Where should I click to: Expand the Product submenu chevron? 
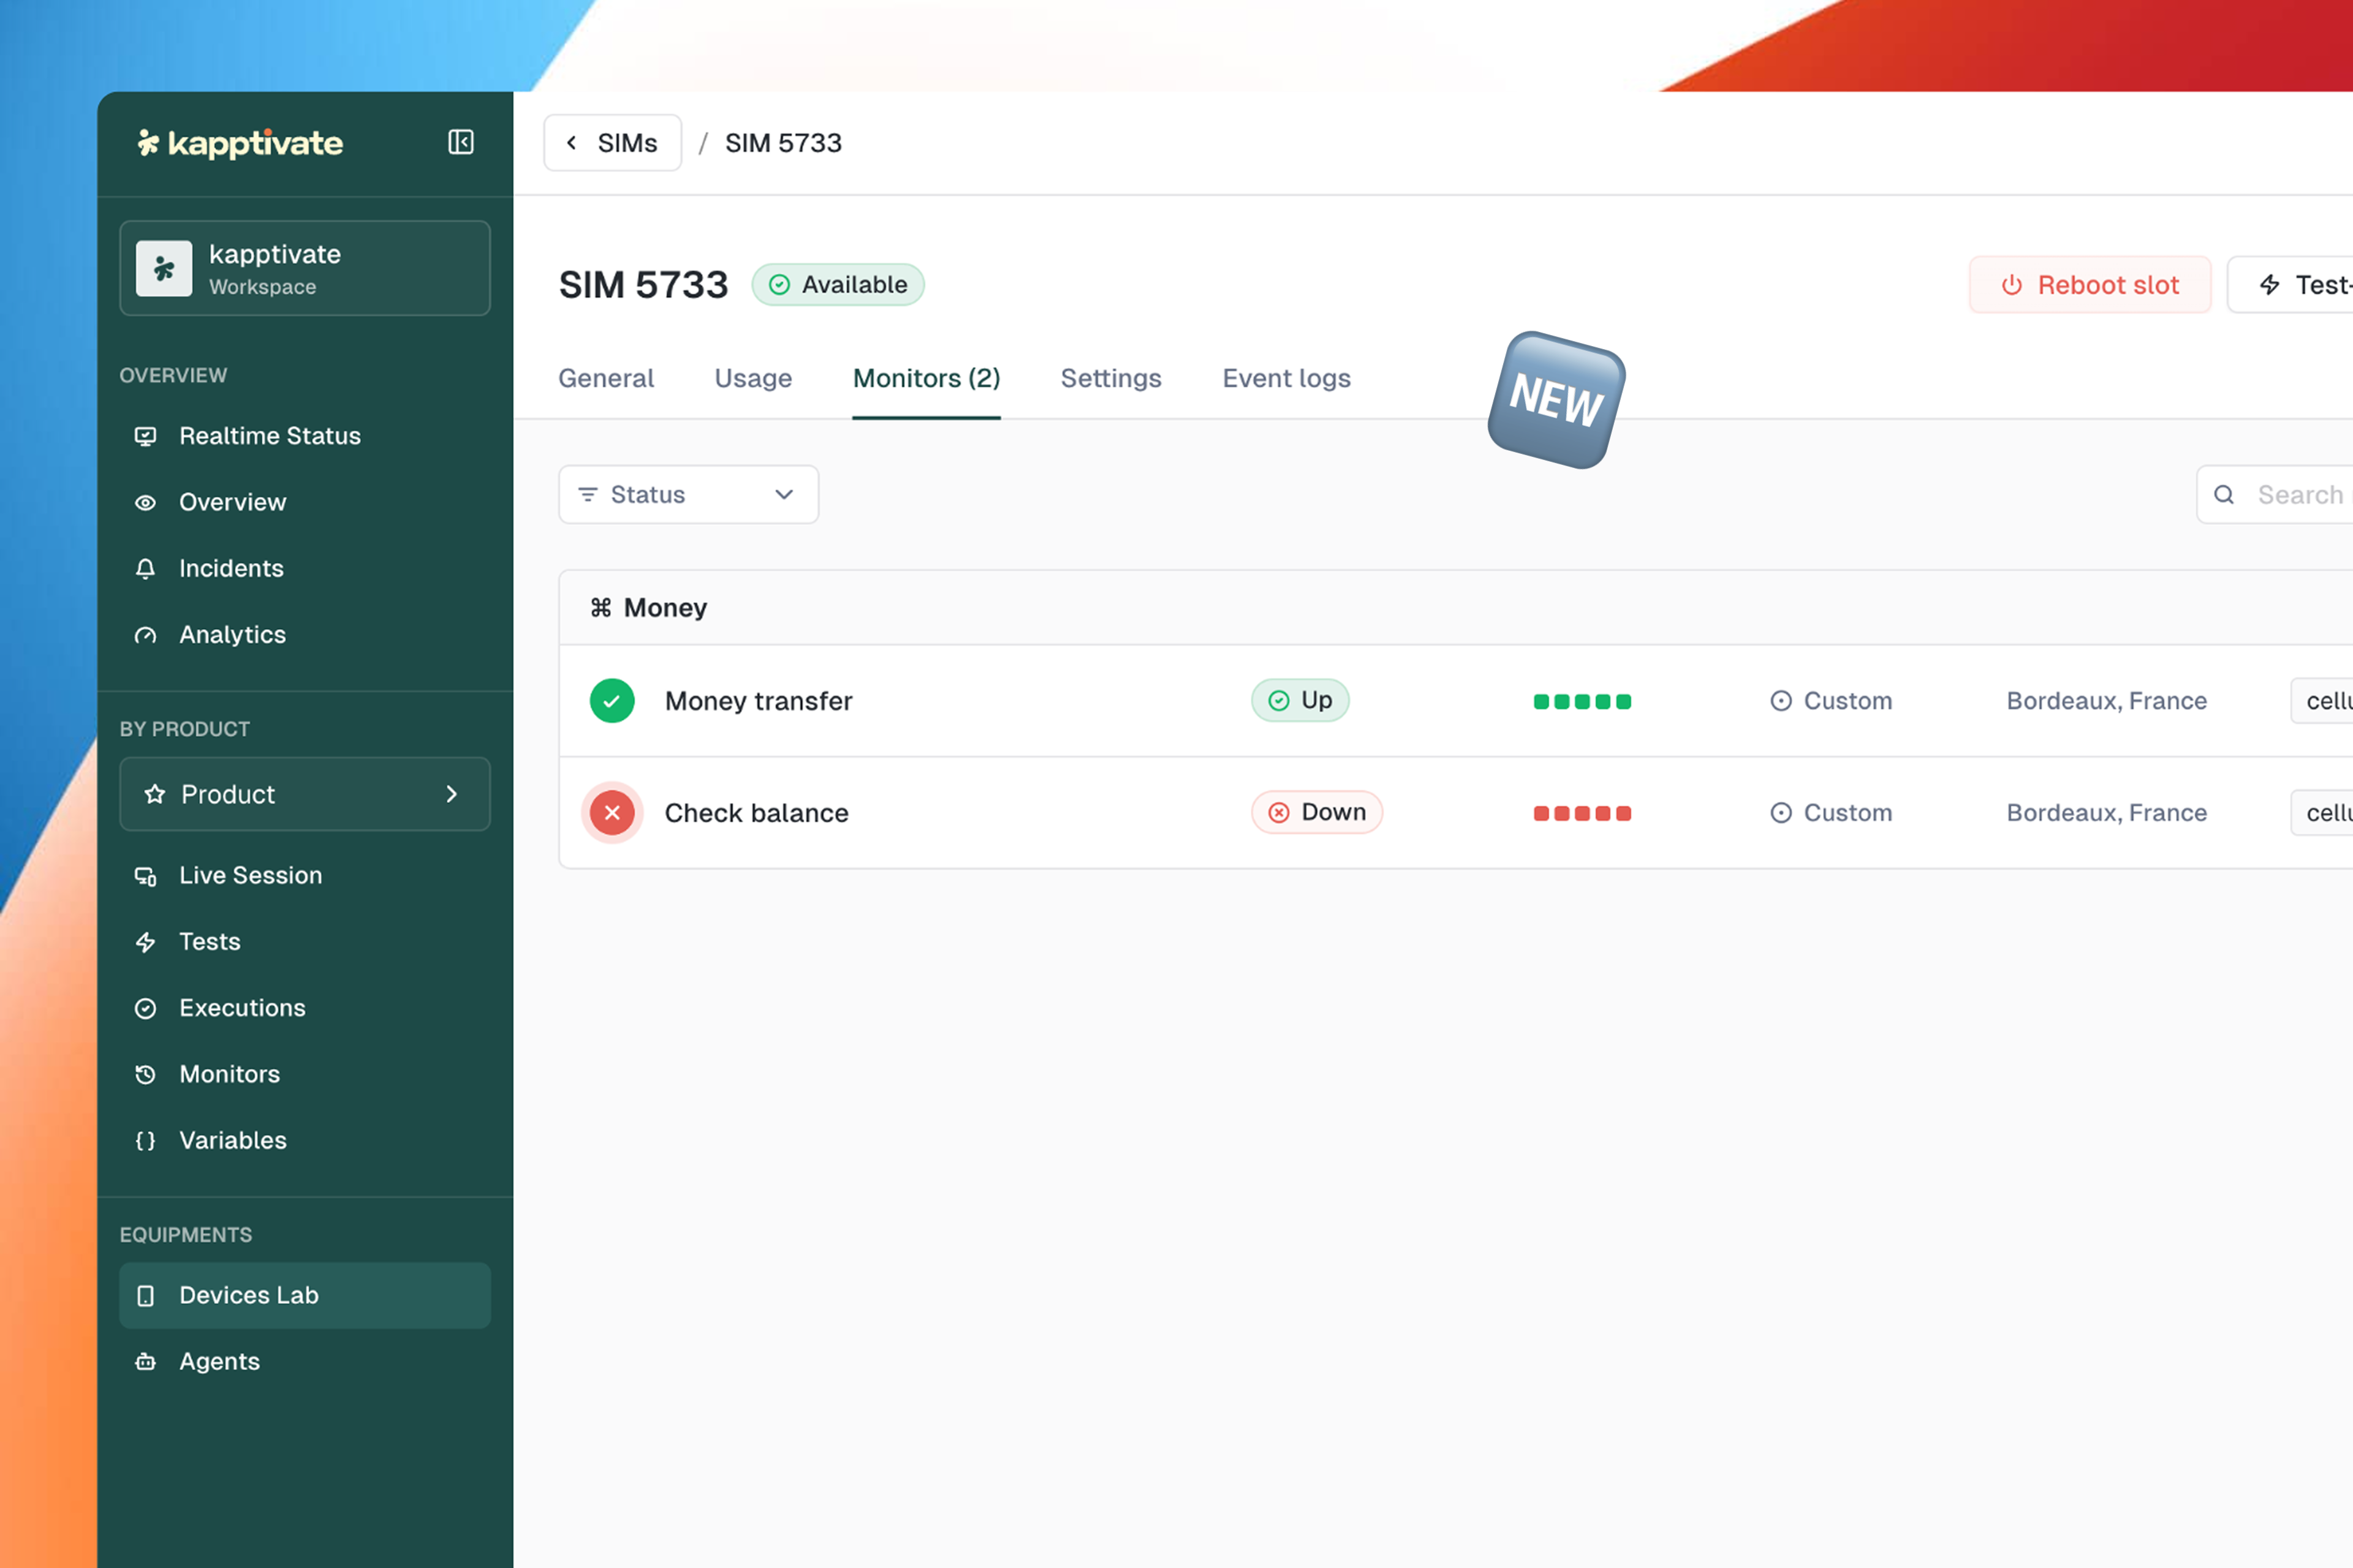[452, 794]
